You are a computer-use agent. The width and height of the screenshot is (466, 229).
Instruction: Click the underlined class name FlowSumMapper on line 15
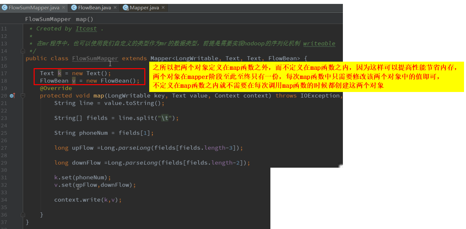coord(95,58)
